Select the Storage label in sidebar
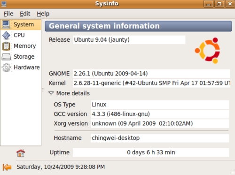Screen dimensions: 235x175 click(24, 57)
